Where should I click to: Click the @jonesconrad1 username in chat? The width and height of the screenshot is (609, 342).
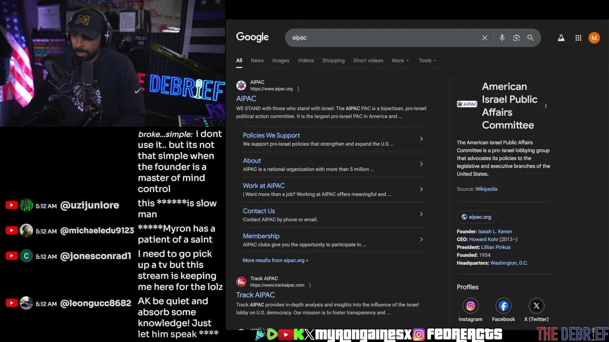click(96, 256)
